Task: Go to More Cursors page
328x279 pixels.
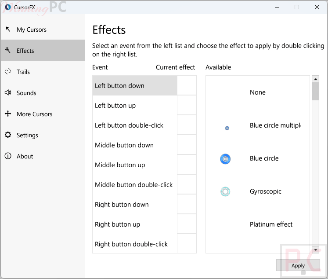Action: [43, 114]
